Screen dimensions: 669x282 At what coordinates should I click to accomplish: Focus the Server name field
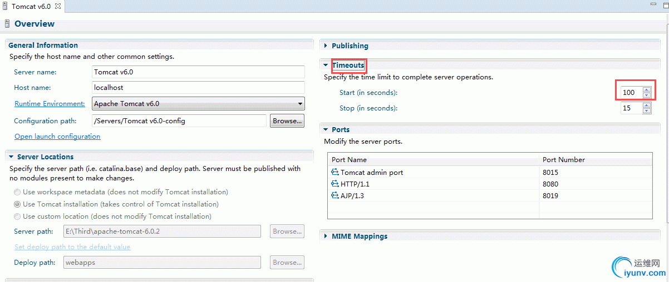click(x=198, y=72)
